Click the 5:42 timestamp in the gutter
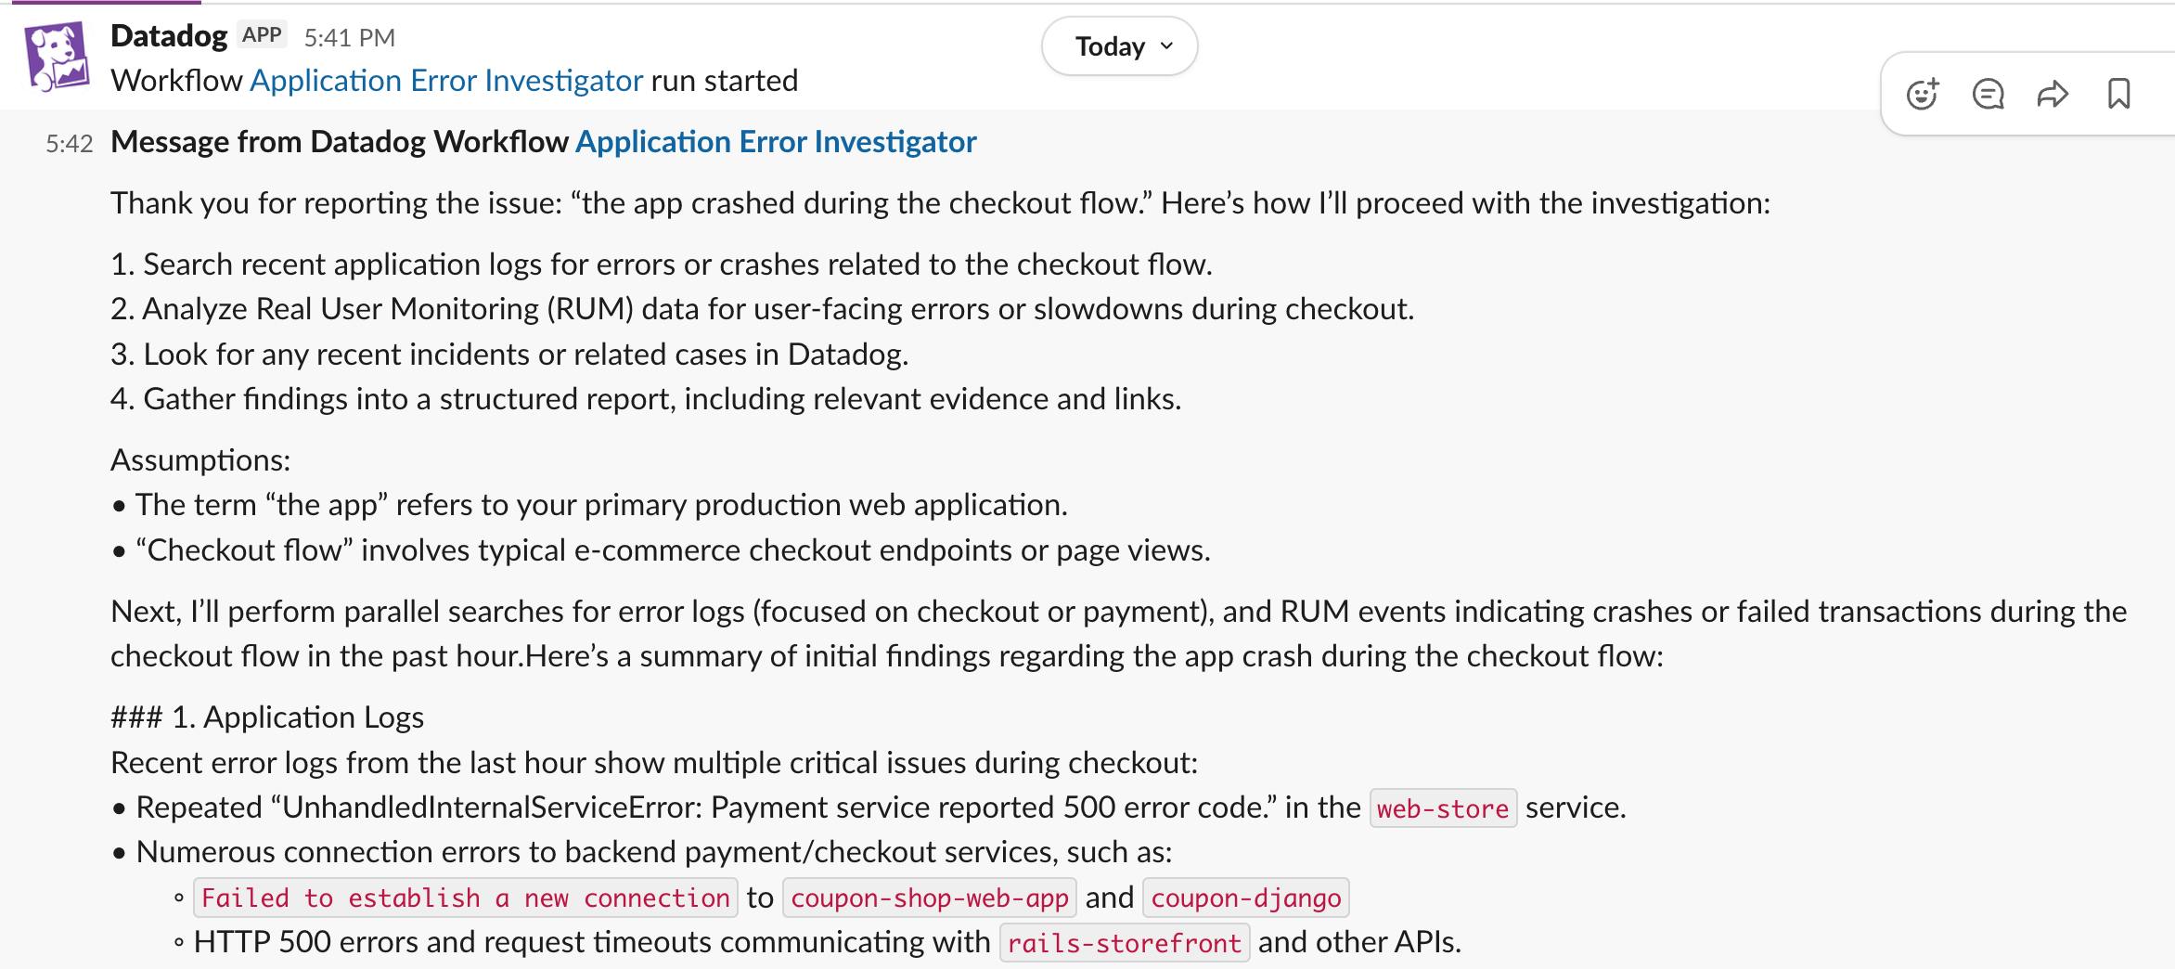2175x969 pixels. click(68, 142)
